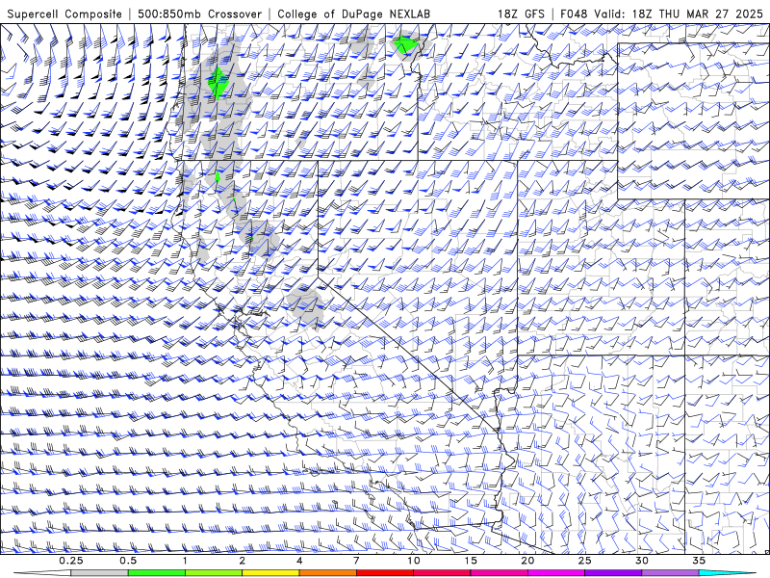Click the '35' scale label
The height and width of the screenshot is (578, 770).
pyautogui.click(x=699, y=561)
